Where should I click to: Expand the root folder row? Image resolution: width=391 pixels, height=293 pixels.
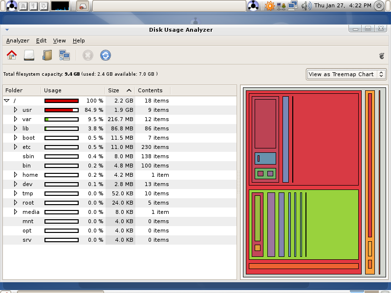[x=16, y=203]
